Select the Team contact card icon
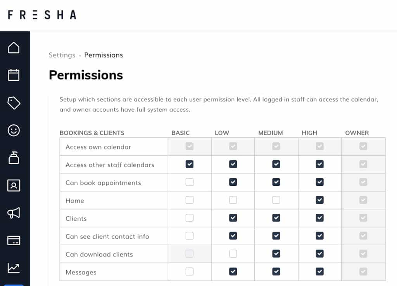 (14, 185)
